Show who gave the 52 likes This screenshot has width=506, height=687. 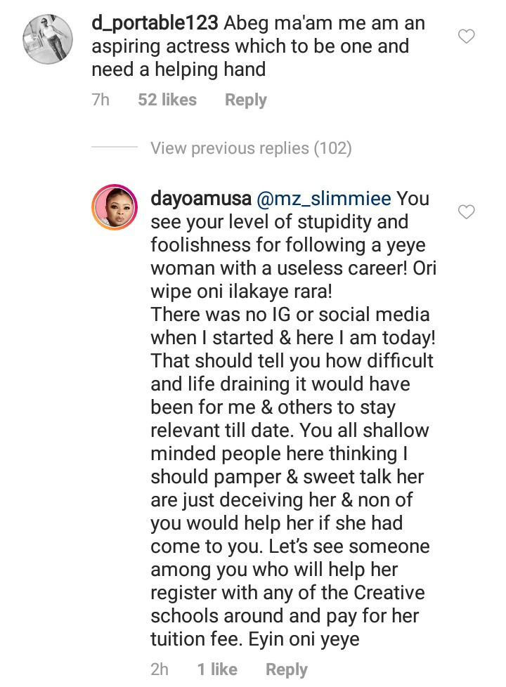pos(167,100)
